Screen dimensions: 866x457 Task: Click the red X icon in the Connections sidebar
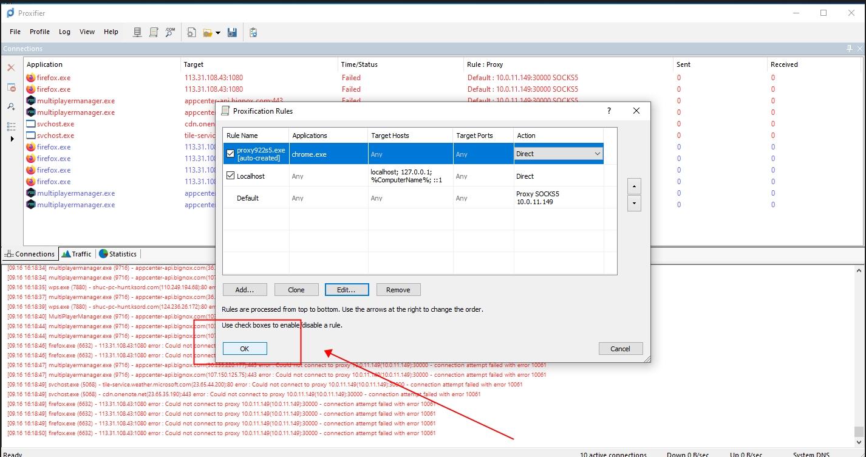coord(11,67)
